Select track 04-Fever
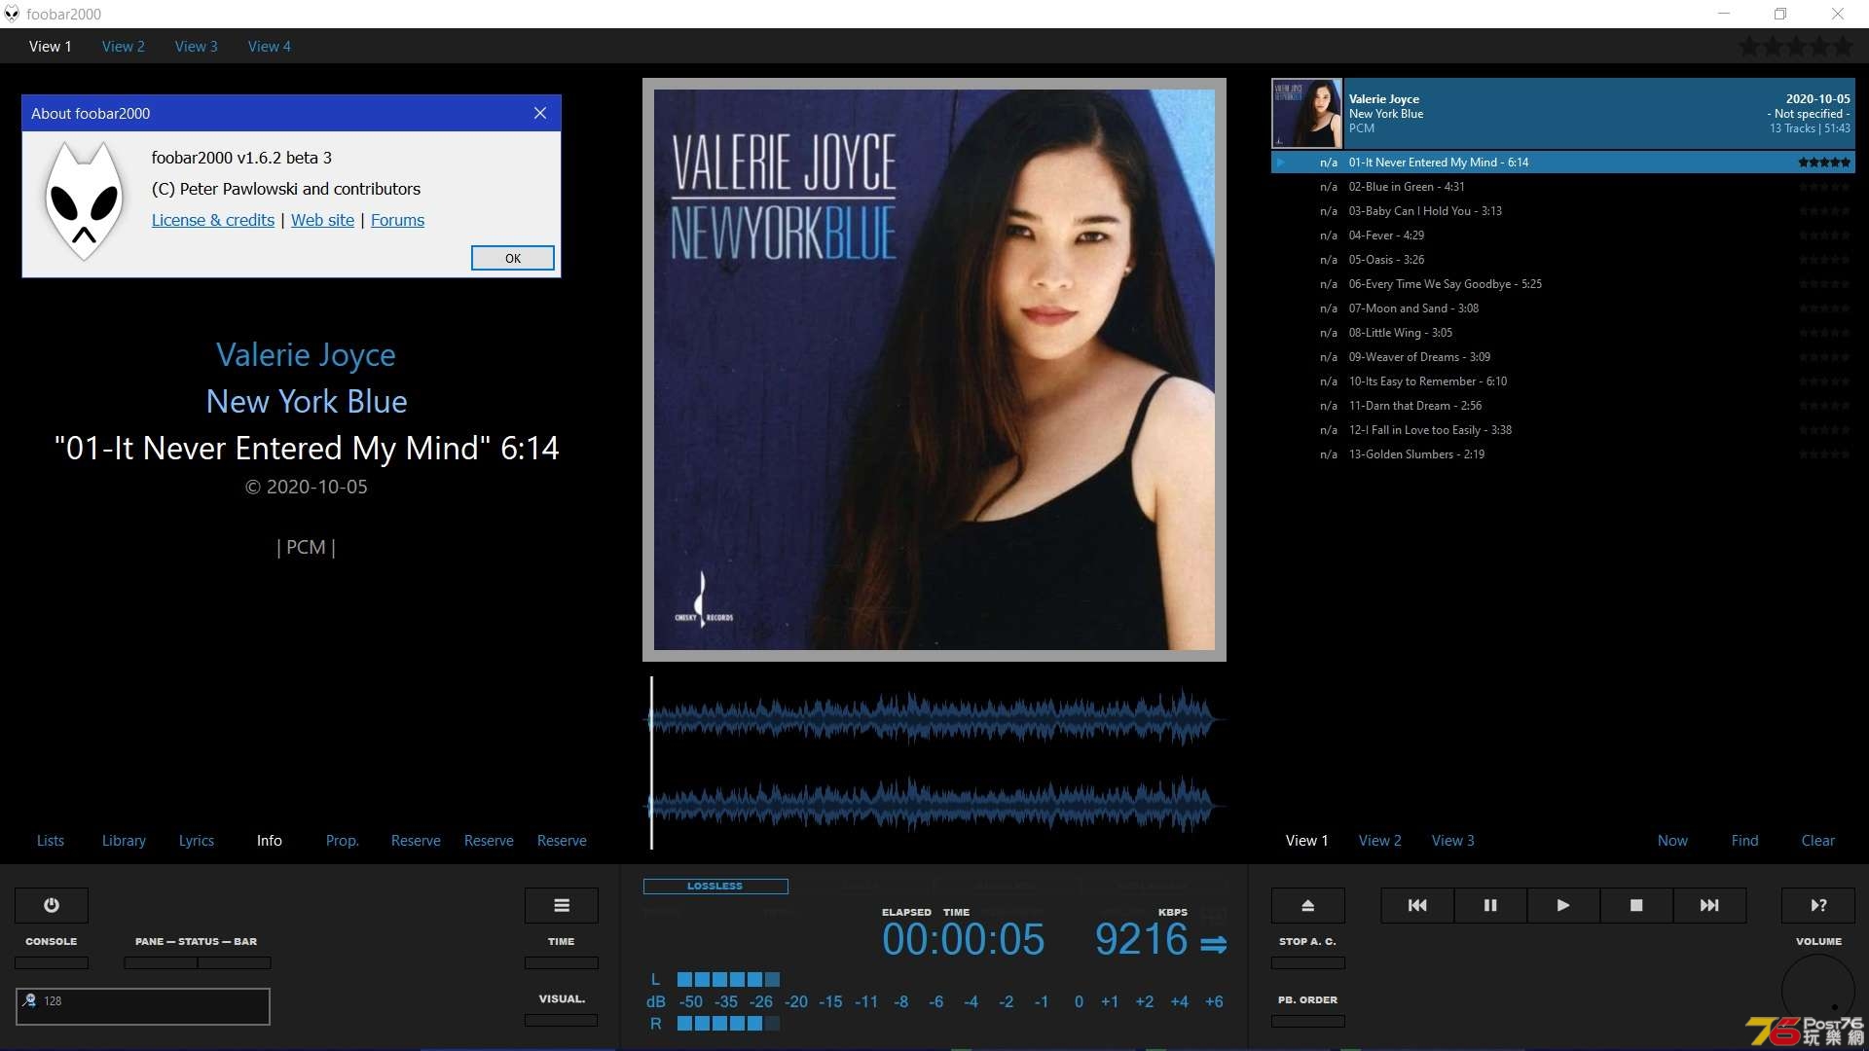This screenshot has height=1051, width=1869. [1563, 236]
